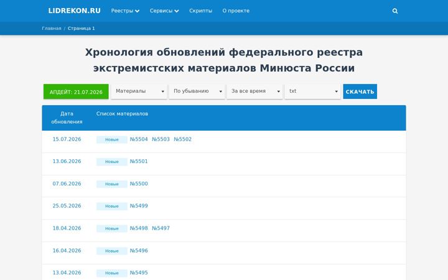Open the 13.04.2026 update date link
Image resolution: width=448 pixels, height=280 pixels.
click(67, 273)
